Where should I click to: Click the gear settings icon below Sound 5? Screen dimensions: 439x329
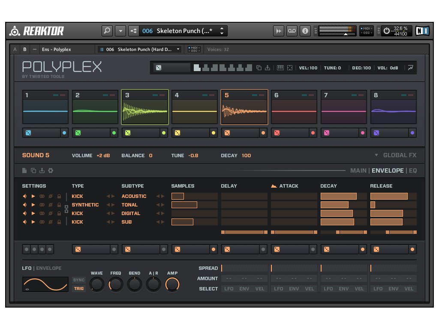tap(51, 170)
